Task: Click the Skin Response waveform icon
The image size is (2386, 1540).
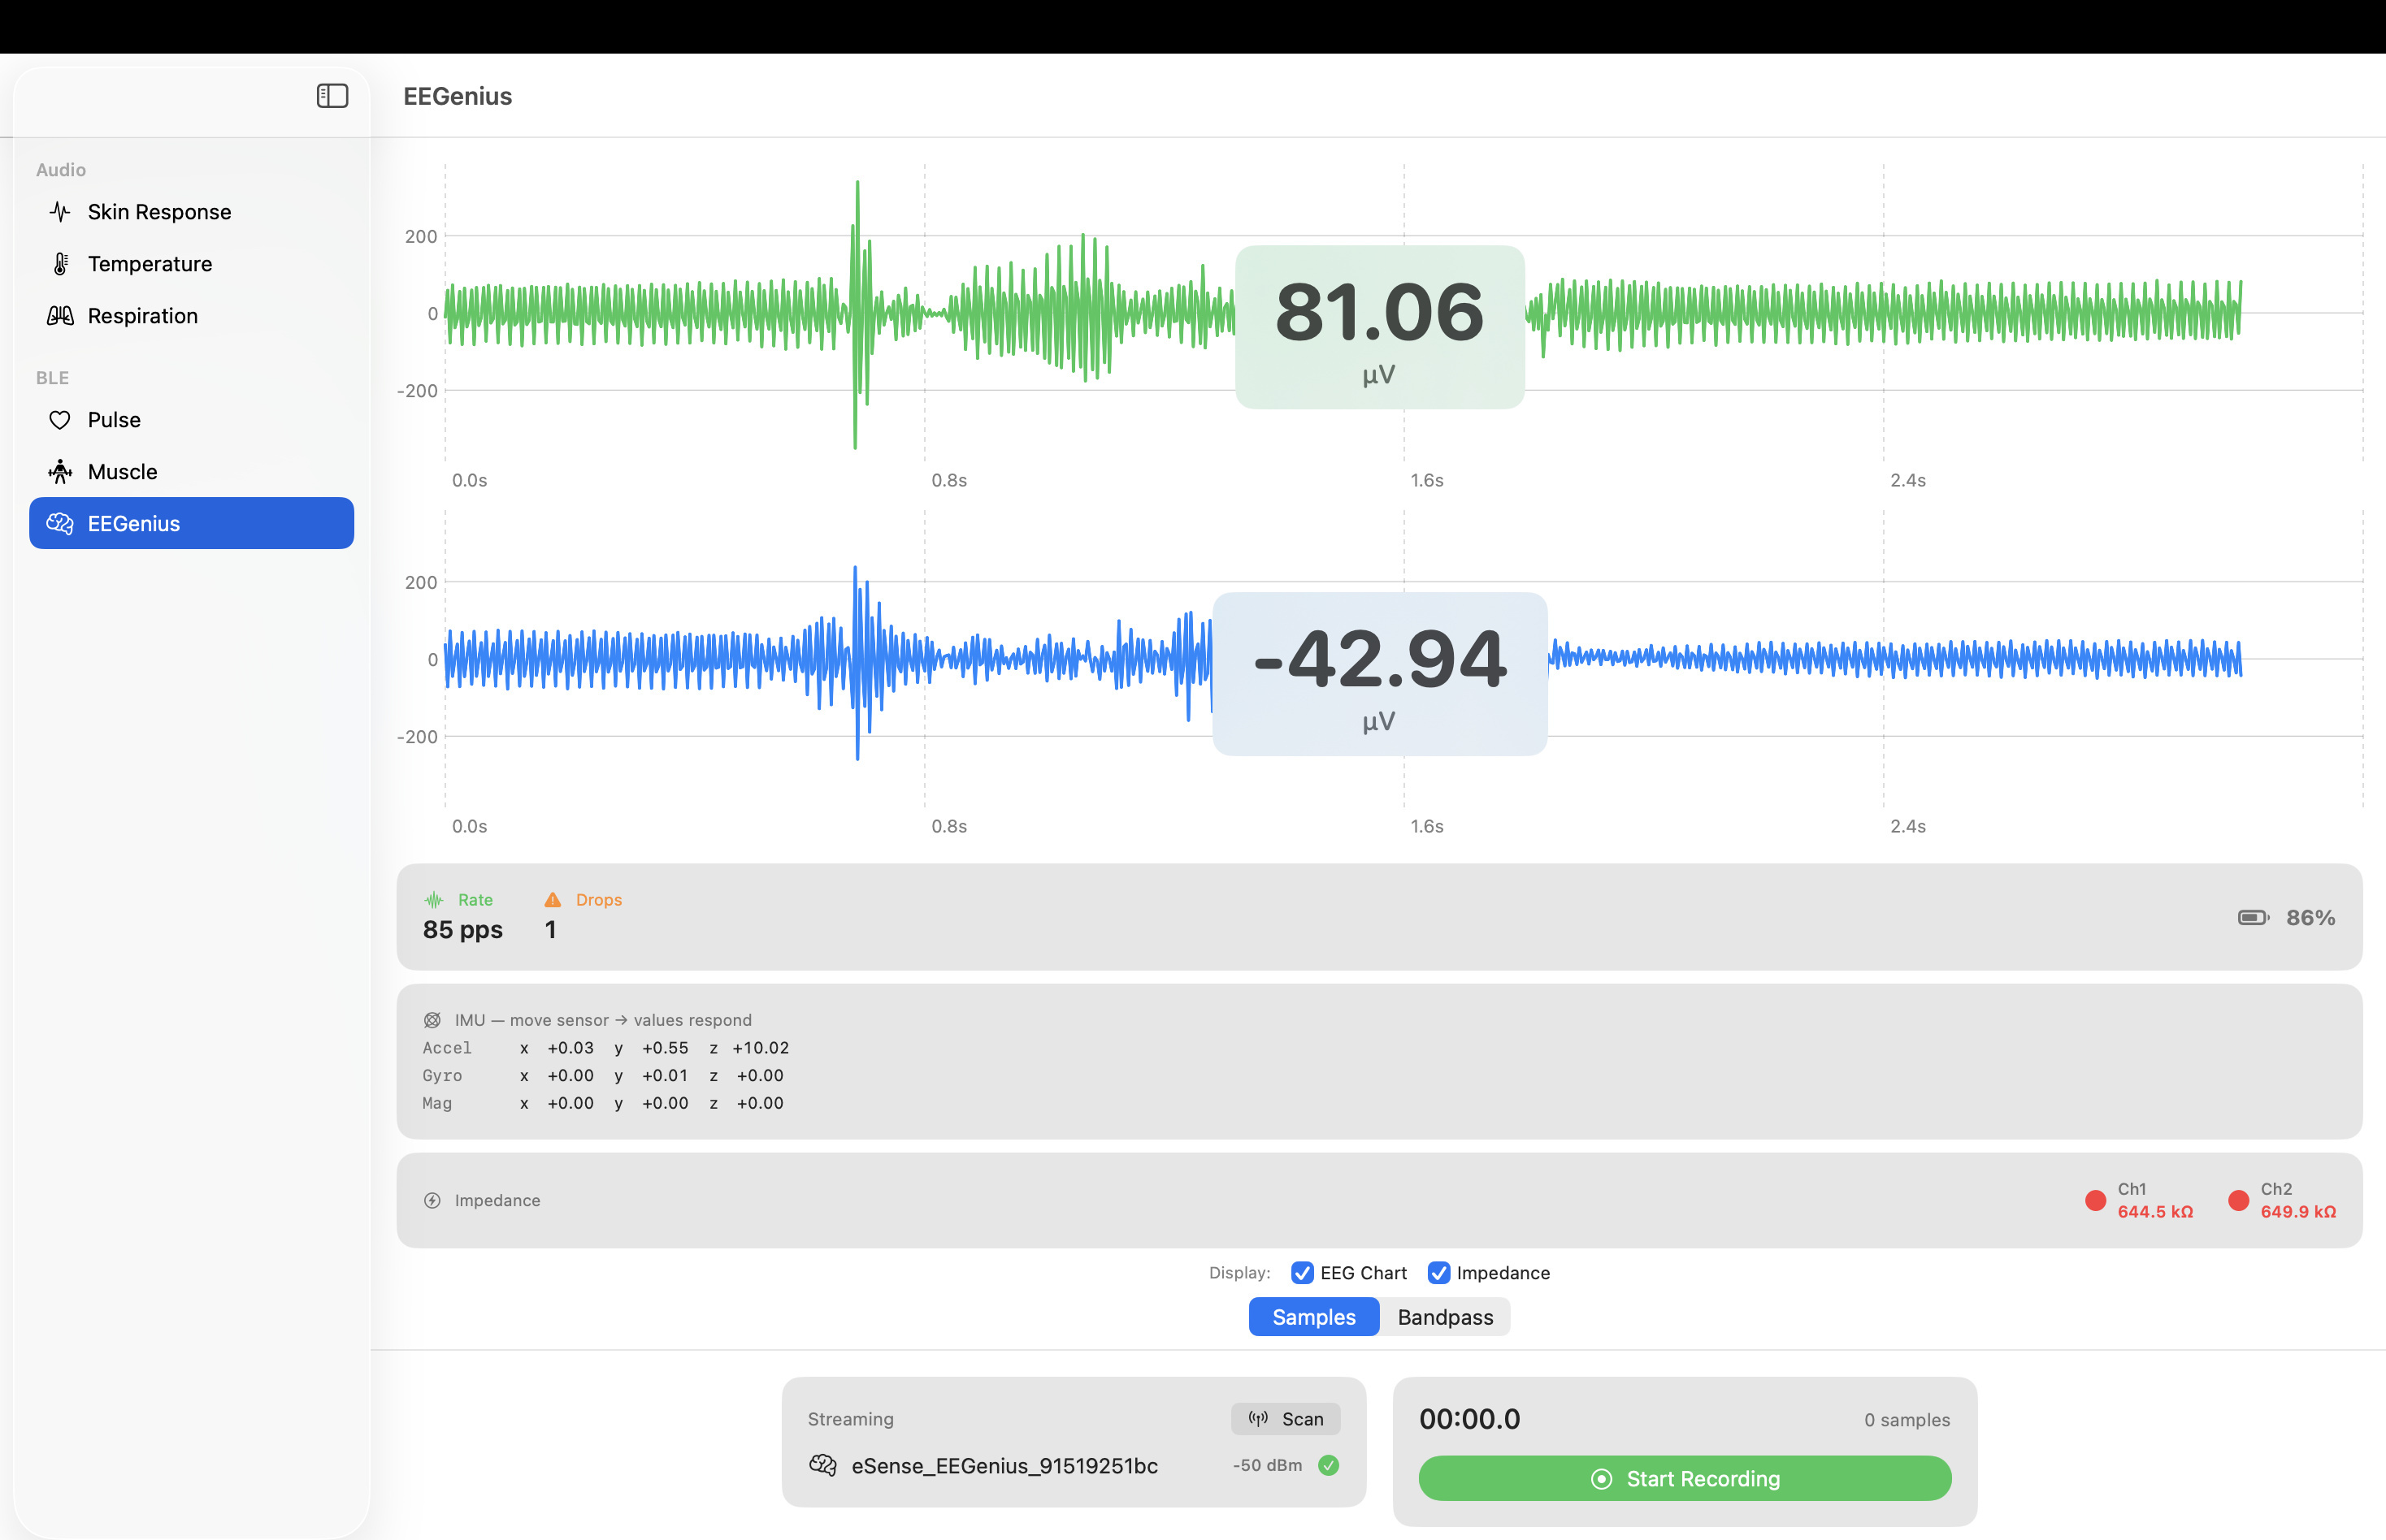Action: (x=60, y=212)
